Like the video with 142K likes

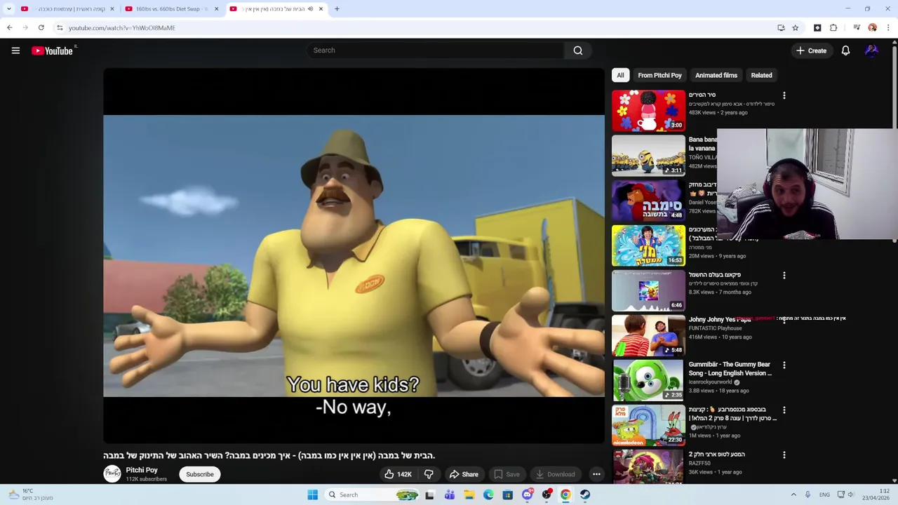click(x=397, y=474)
